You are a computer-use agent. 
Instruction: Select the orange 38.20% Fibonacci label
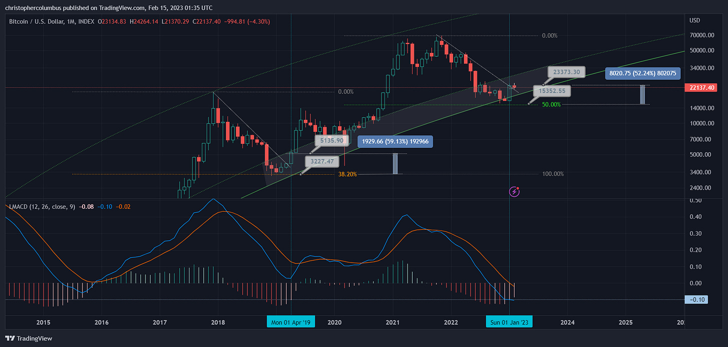(x=347, y=174)
